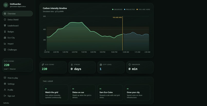The image size is (207, 106).
Task: Navigate to Badges
Action: click(17, 31)
